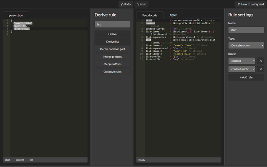Viewport: 267px width, 167px height.
Task: Click the content rule name on line 2
Action: coord(150,23)
